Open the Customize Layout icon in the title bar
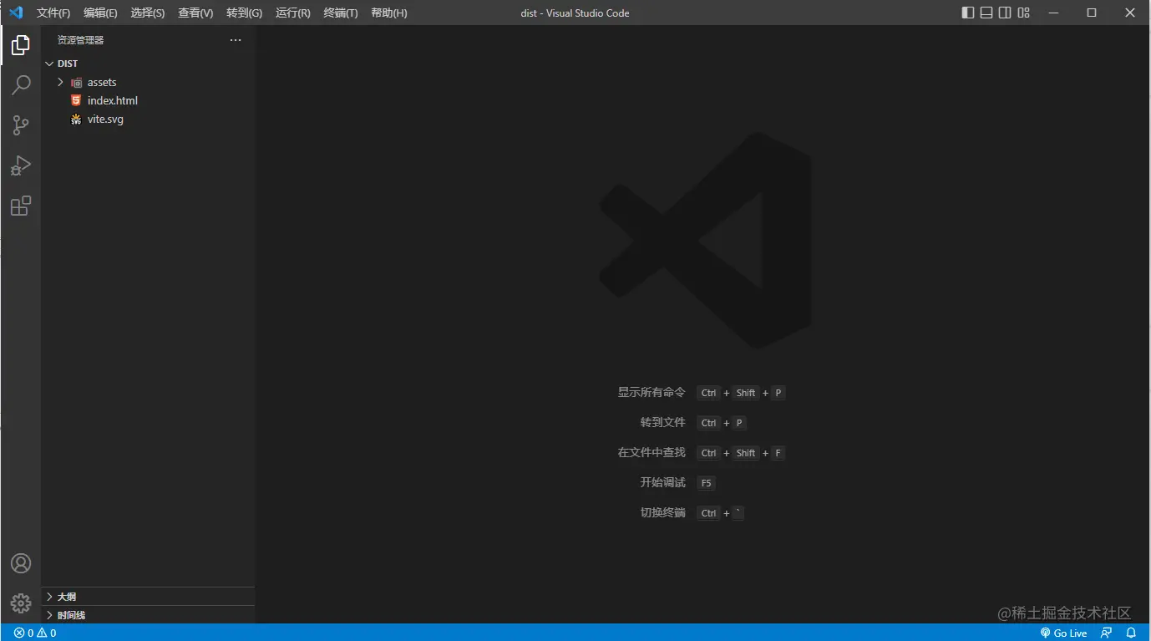1151x641 pixels. coord(1024,13)
